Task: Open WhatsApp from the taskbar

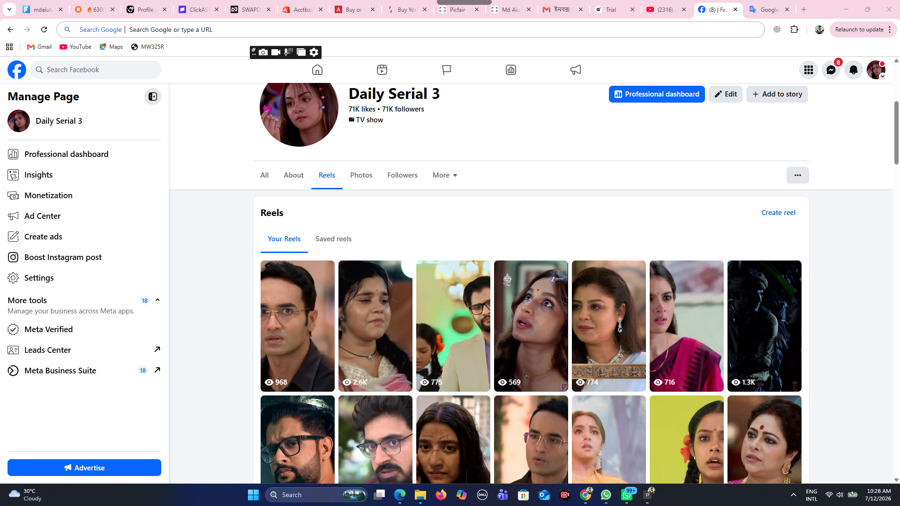Action: click(x=606, y=495)
